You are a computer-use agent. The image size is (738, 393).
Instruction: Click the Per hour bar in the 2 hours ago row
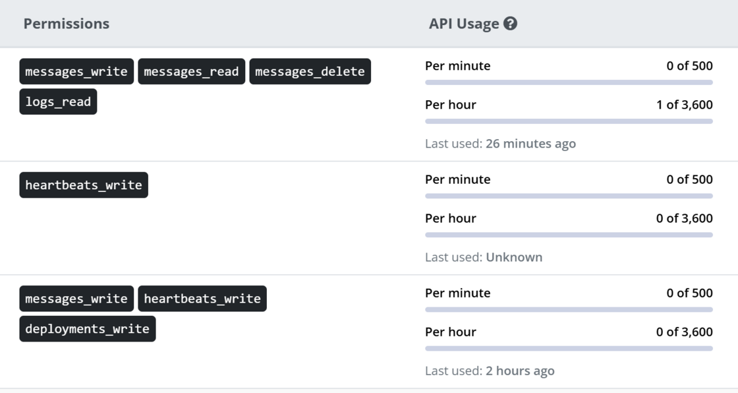click(569, 348)
